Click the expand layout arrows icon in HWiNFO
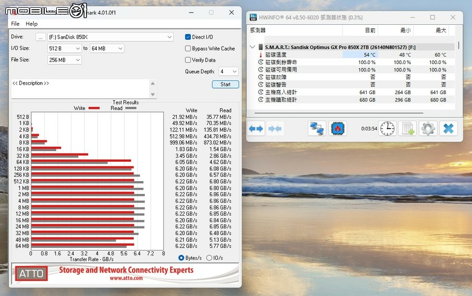Image resolution: width=472 pixels, height=296 pixels. click(x=256, y=129)
